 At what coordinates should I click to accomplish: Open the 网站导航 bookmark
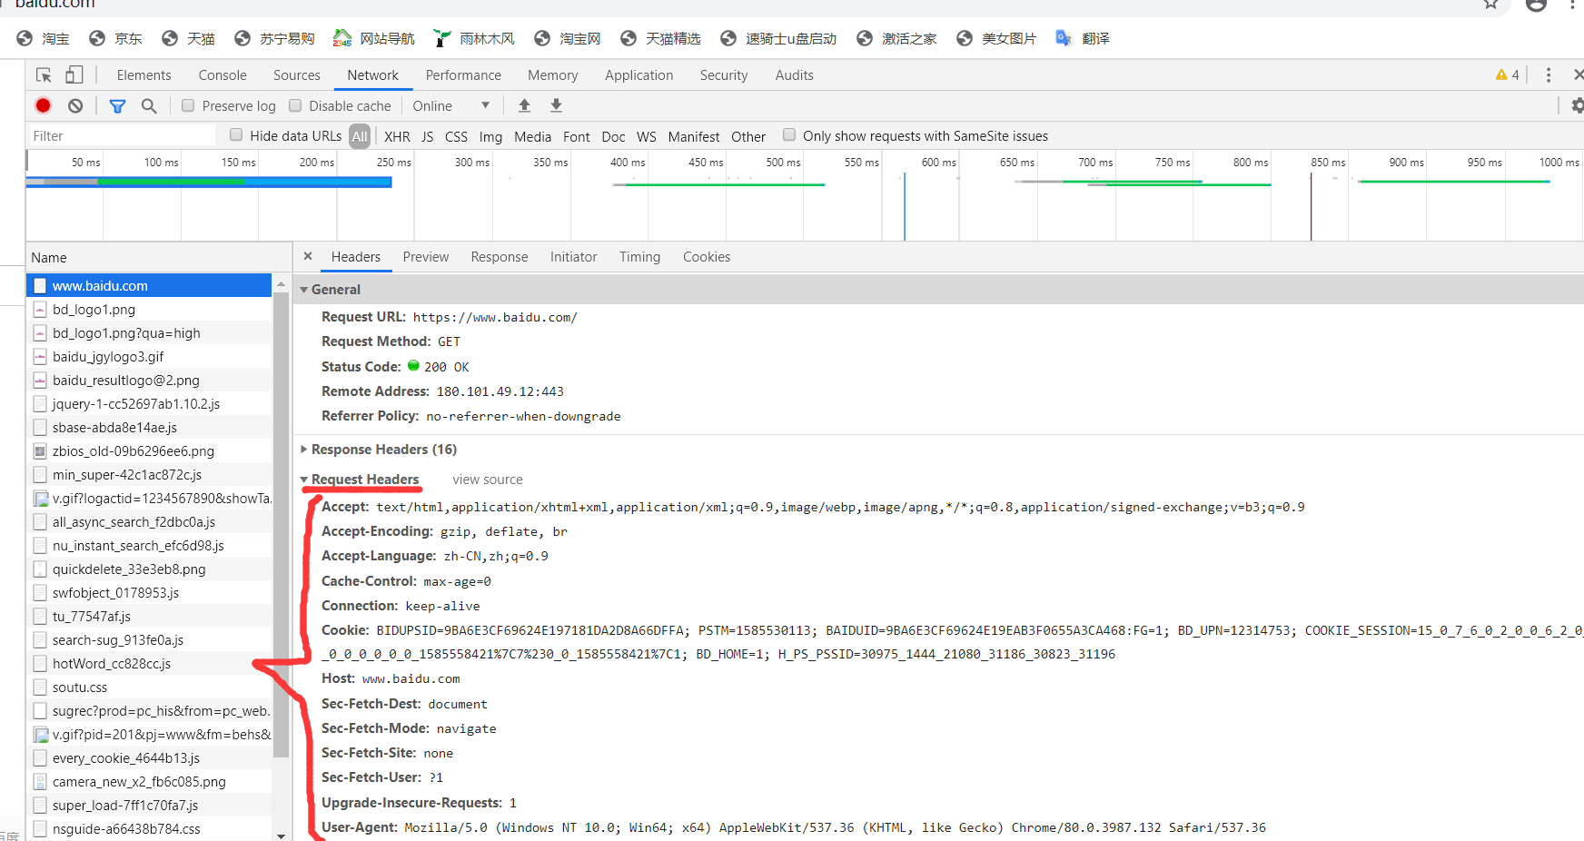click(x=374, y=38)
